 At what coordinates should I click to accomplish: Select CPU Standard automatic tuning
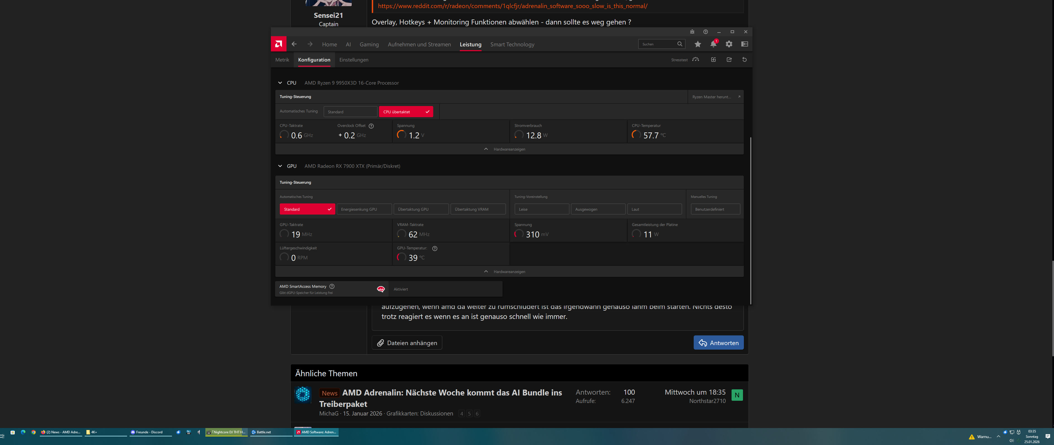pos(350,112)
